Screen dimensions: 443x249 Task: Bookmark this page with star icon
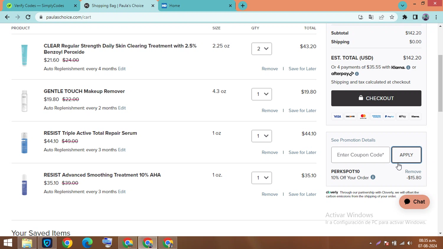tap(392, 17)
